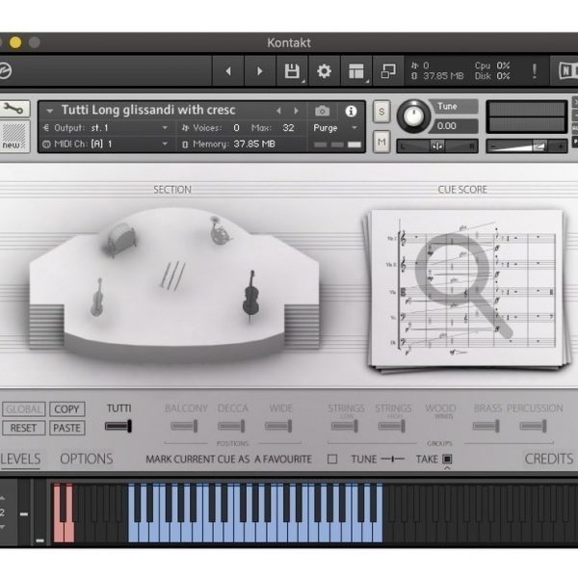Click the pan L-R slider
The height and width of the screenshot is (578, 578).
[437, 146]
